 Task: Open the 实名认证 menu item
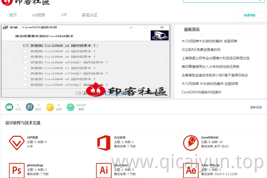89,15
